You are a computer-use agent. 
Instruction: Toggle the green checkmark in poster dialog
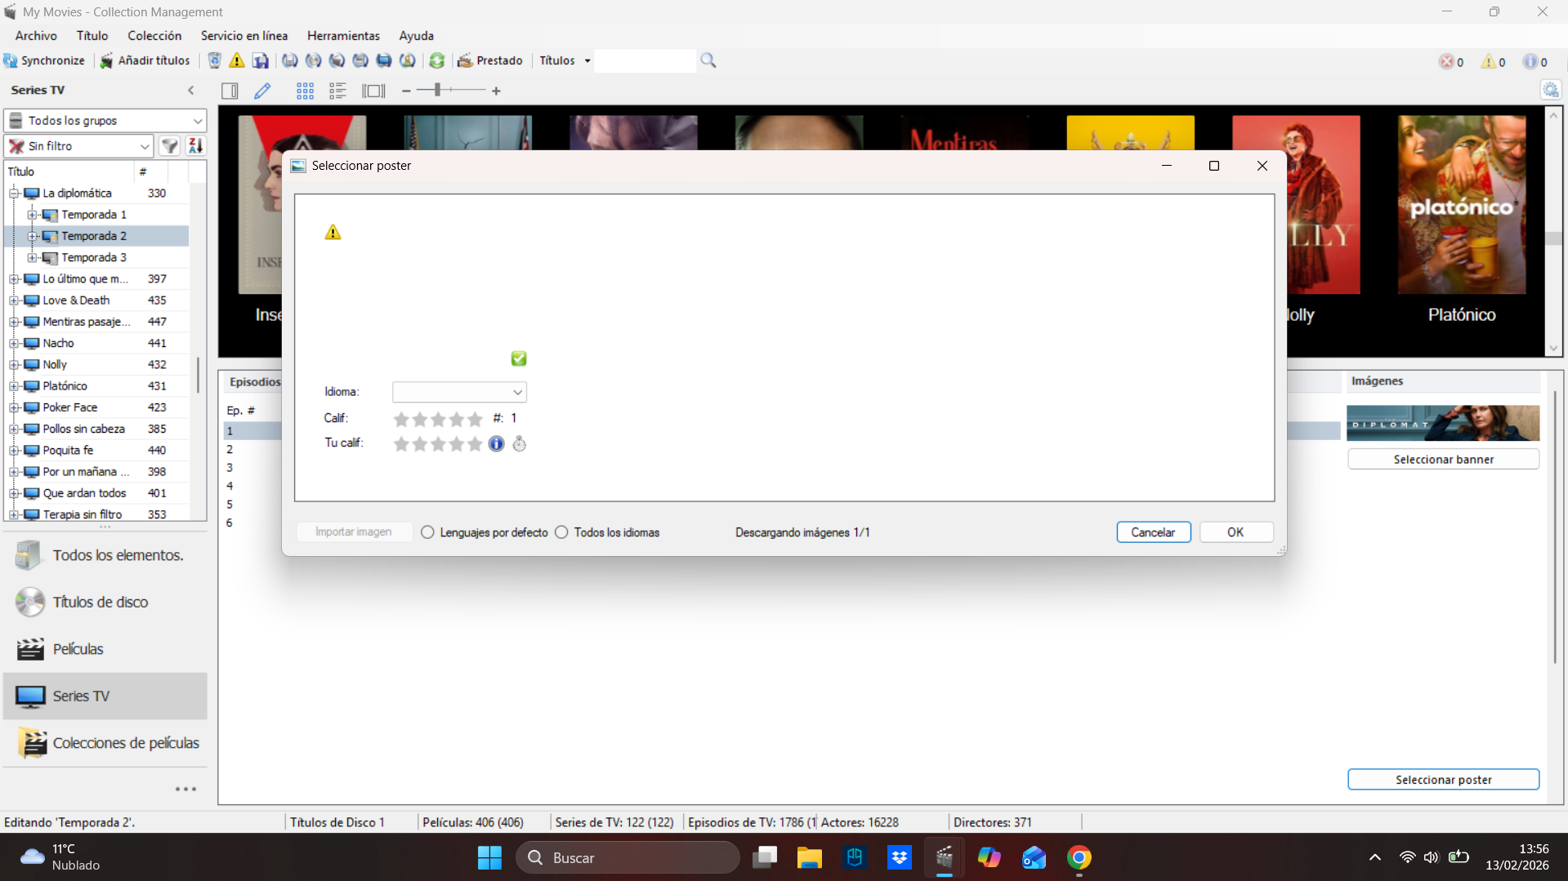point(519,358)
